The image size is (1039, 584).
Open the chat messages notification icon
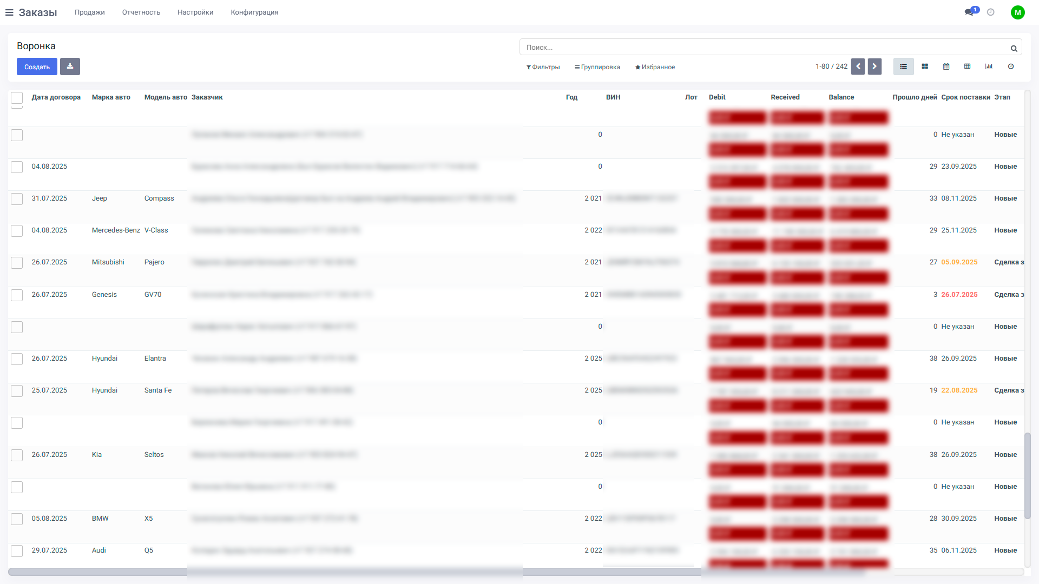pyautogui.click(x=969, y=12)
